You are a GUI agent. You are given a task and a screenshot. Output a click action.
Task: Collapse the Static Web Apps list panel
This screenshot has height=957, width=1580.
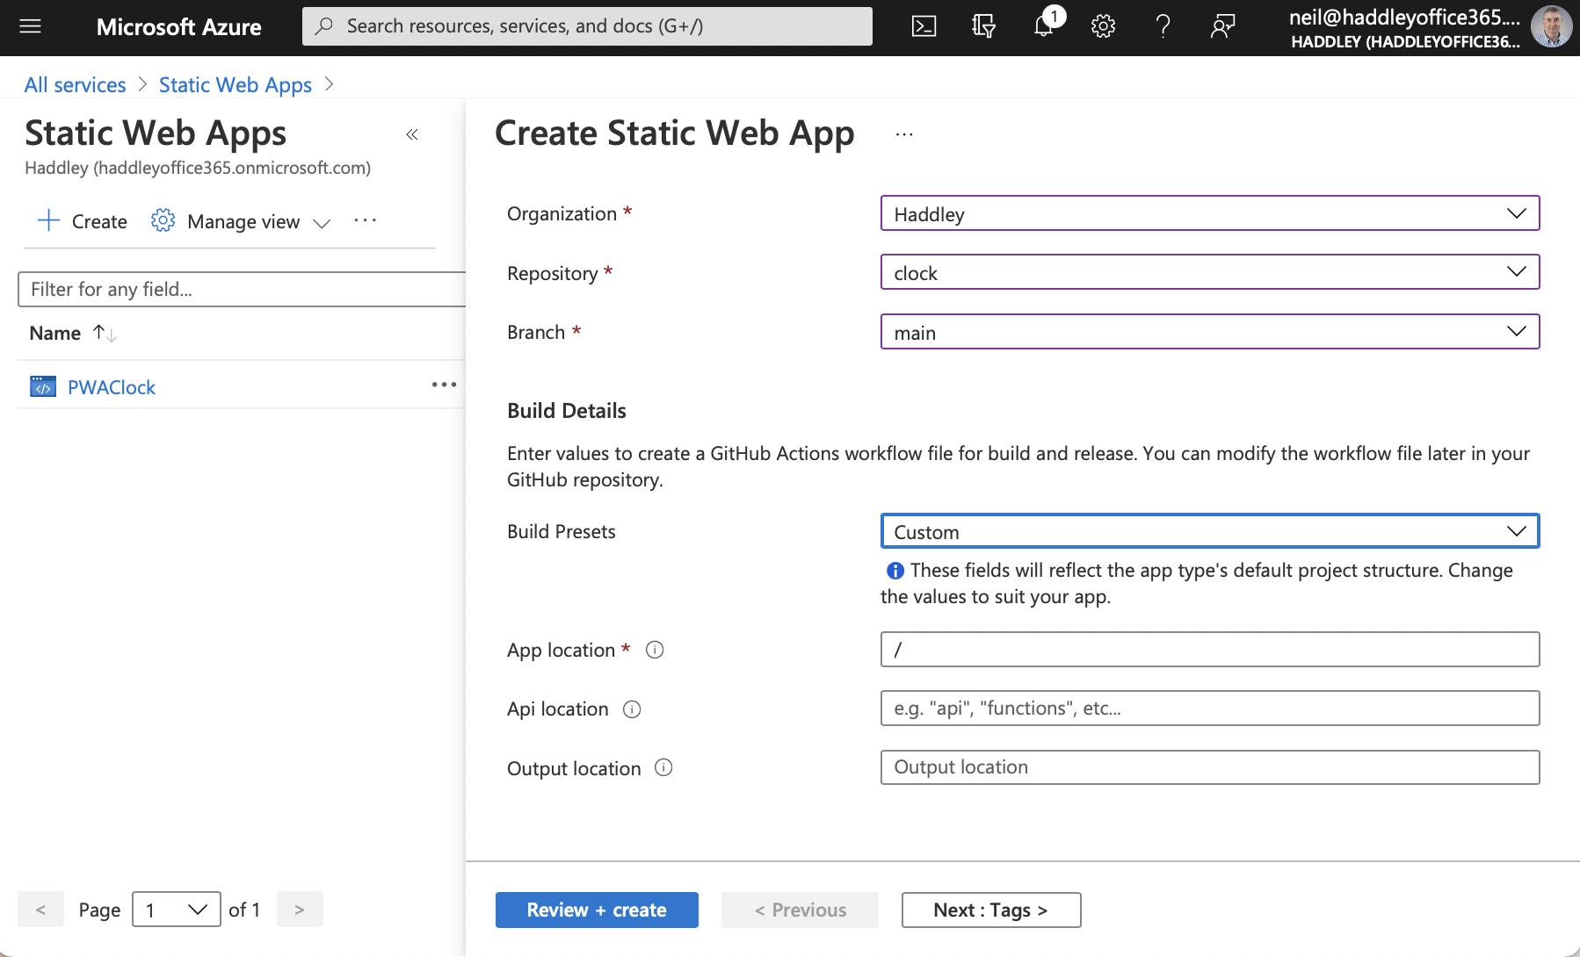click(412, 134)
